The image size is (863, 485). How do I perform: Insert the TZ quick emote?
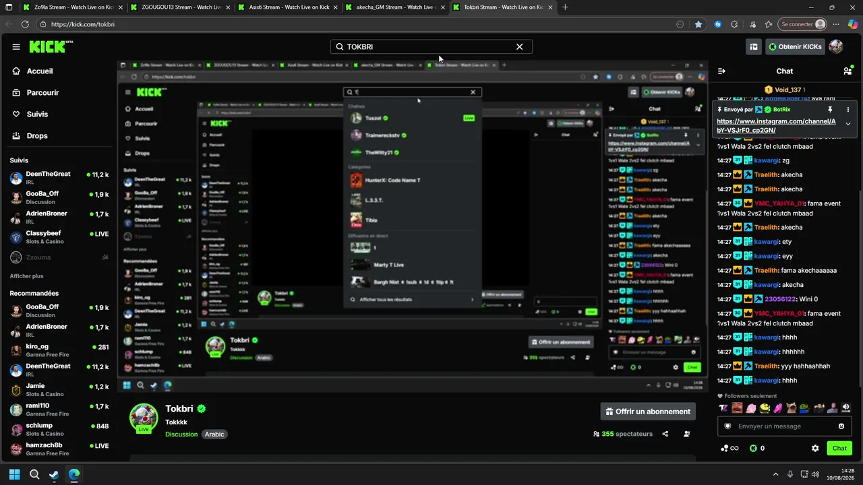724,408
